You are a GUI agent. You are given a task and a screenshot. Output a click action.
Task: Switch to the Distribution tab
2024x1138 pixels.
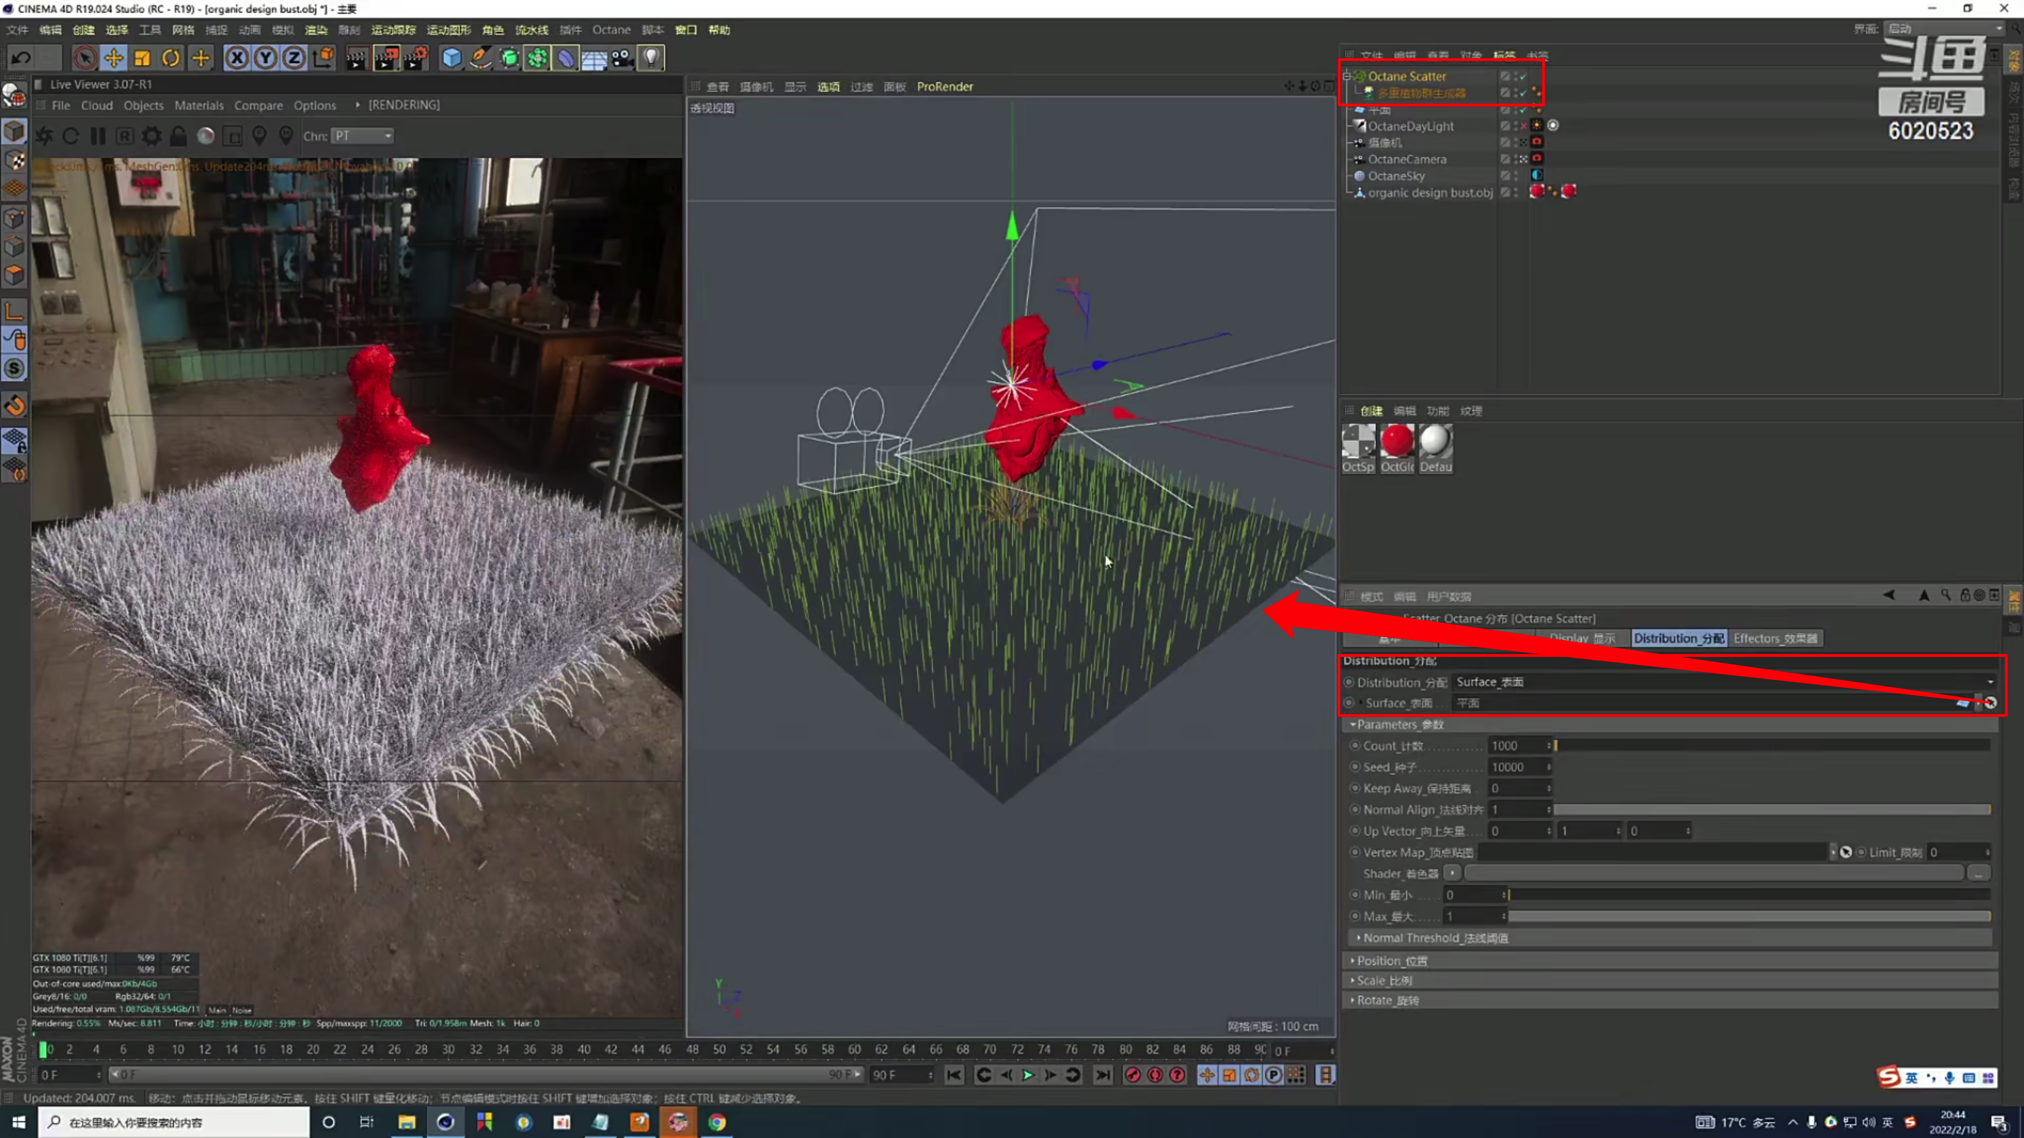click(x=1678, y=639)
